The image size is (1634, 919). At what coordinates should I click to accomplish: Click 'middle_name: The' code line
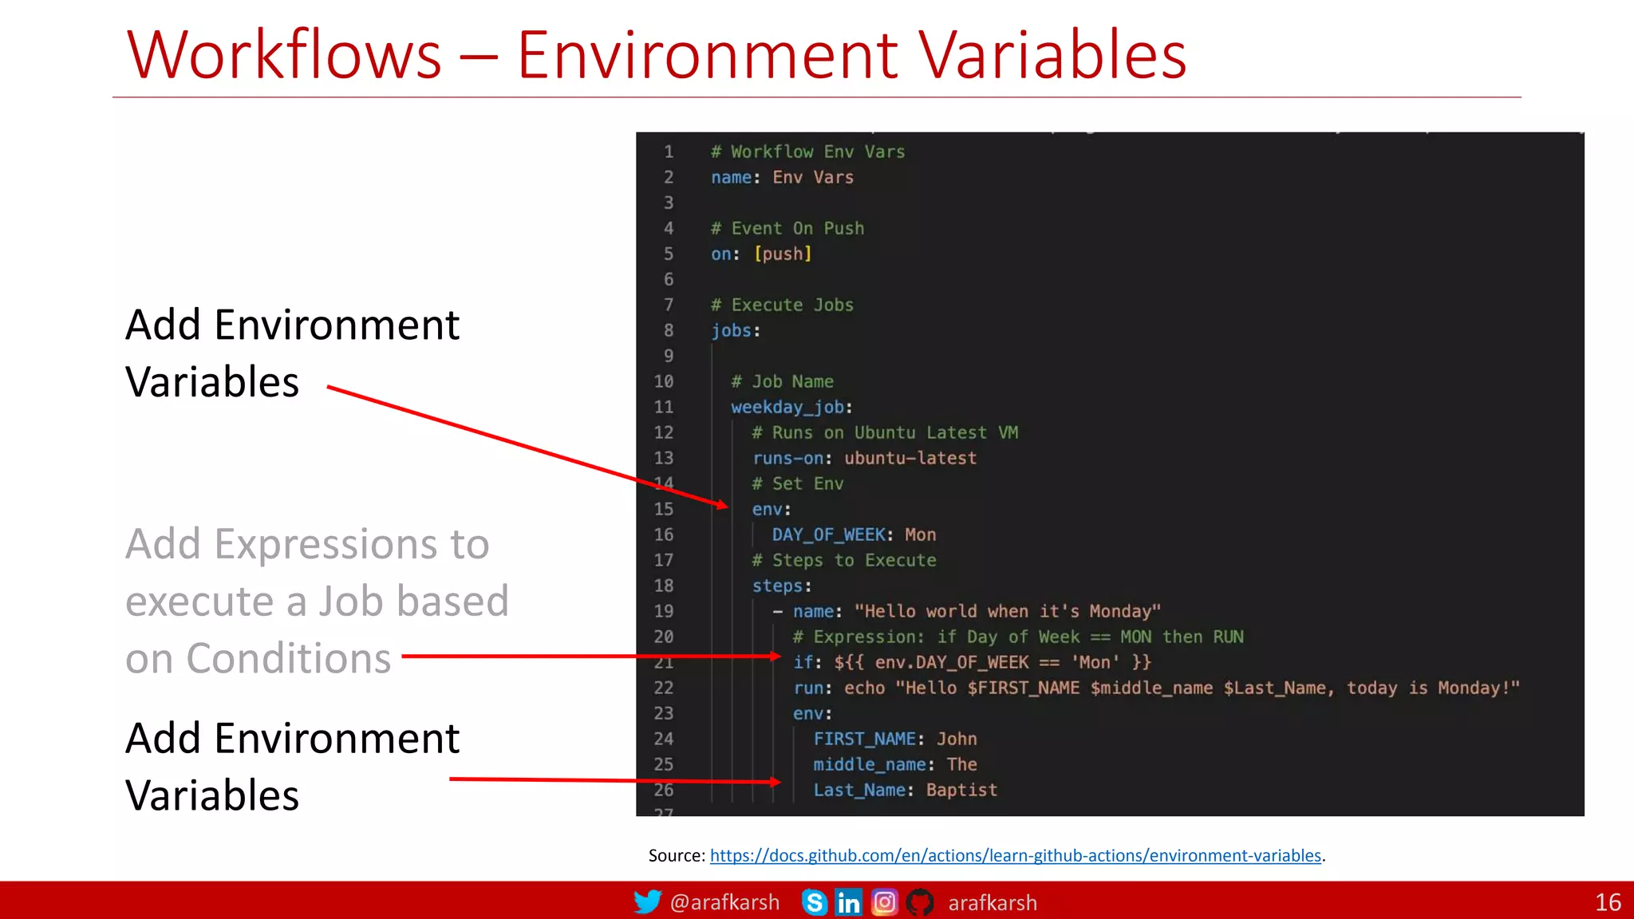895,764
